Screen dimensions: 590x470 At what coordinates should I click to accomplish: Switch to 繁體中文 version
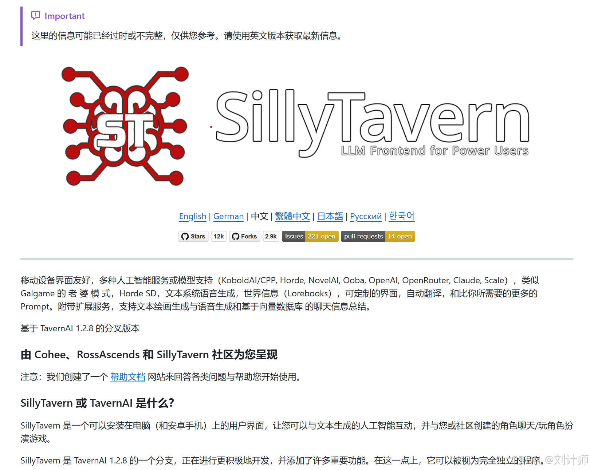pos(292,216)
